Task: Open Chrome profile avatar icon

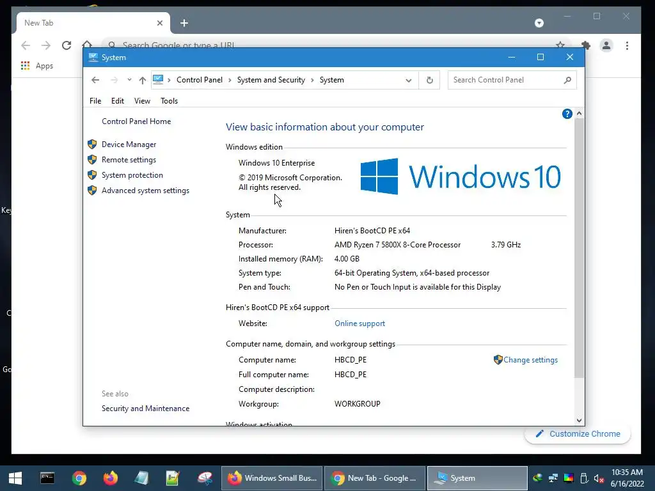Action: click(x=606, y=45)
